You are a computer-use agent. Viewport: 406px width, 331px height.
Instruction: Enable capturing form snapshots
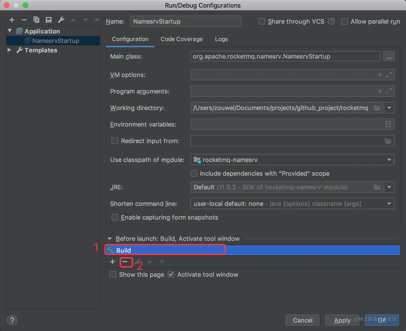pyautogui.click(x=115, y=217)
